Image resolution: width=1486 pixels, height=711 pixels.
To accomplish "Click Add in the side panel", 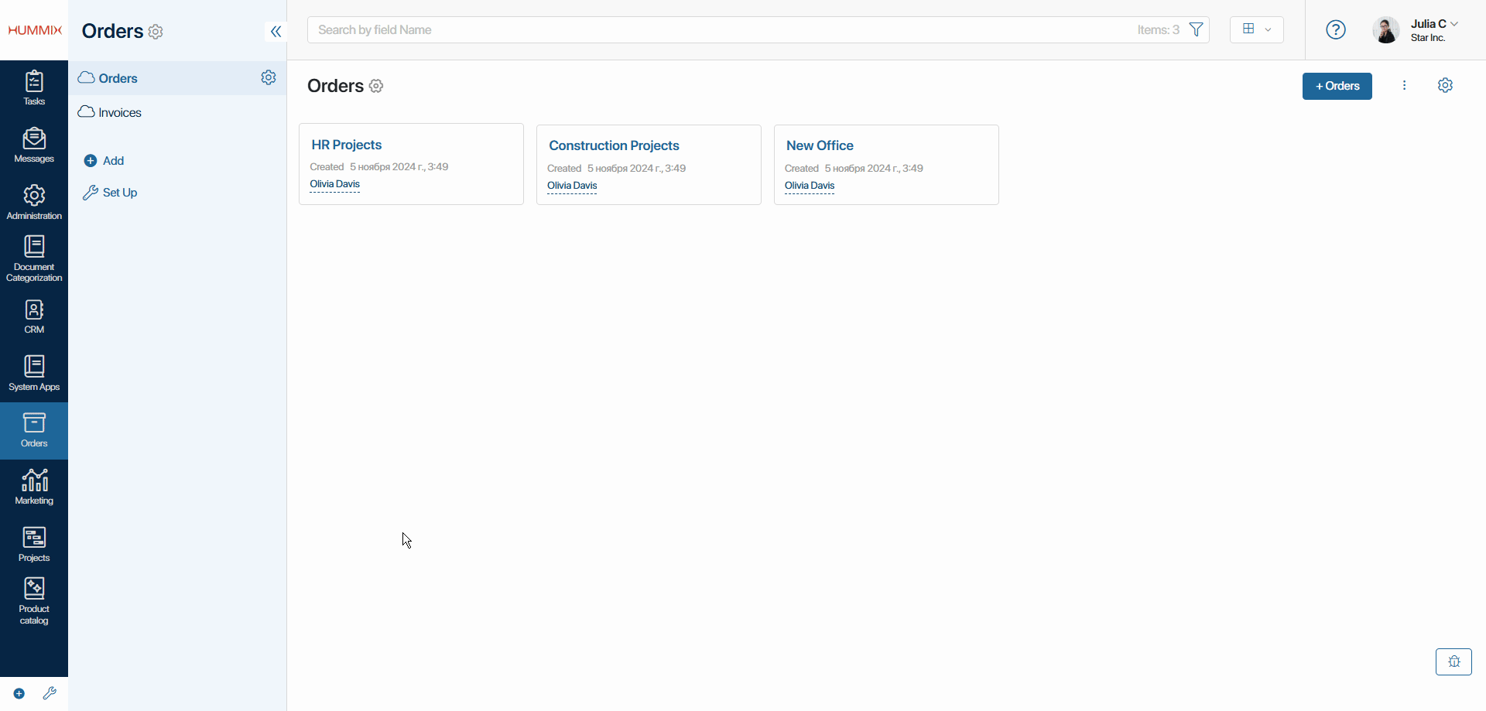I will pos(104,161).
